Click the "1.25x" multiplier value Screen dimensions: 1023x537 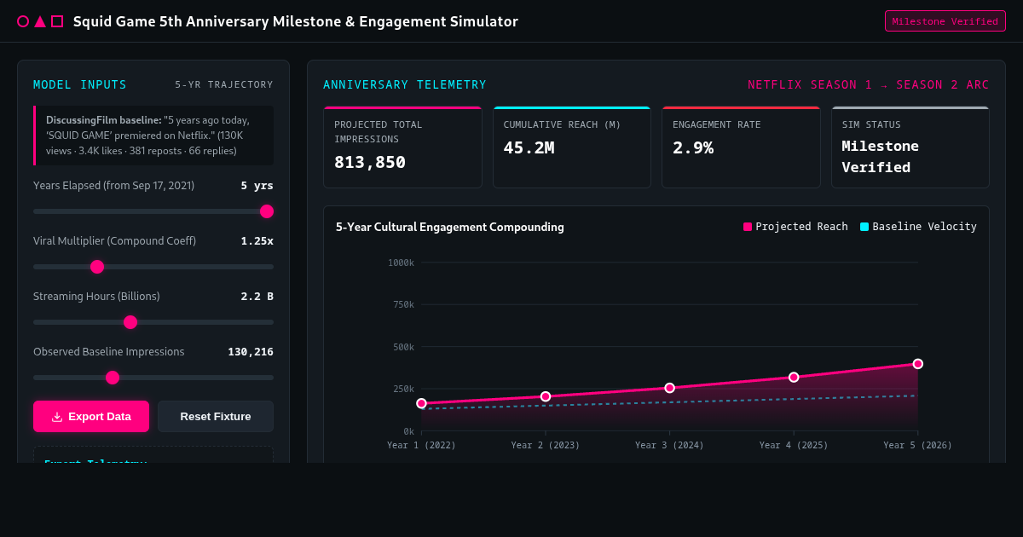coord(257,241)
